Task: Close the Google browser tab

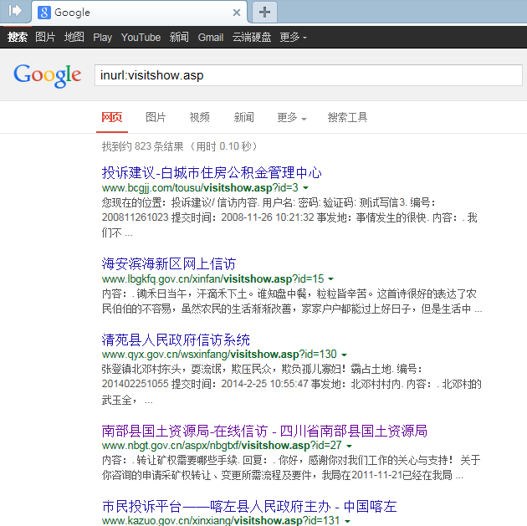Action: tap(237, 13)
